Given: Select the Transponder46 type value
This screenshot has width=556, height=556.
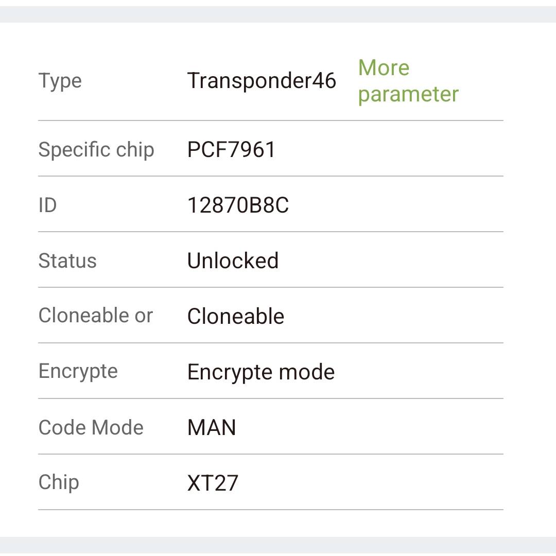Looking at the screenshot, I should coord(262,80).
